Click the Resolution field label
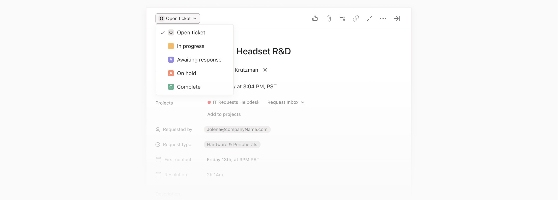Image resolution: width=558 pixels, height=200 pixels. tap(175, 175)
